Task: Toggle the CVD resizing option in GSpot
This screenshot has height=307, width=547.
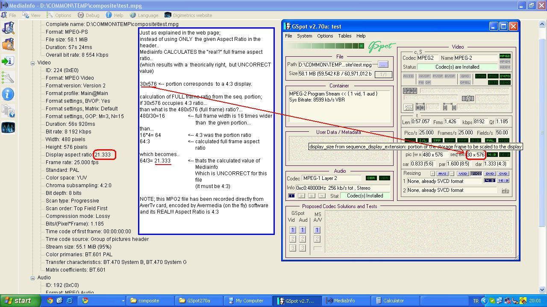Action: 503,174
